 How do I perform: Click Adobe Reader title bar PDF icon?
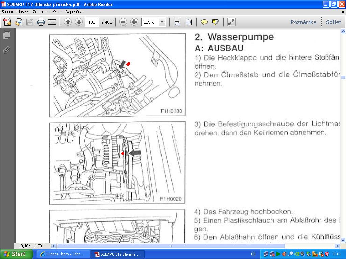[3, 4]
